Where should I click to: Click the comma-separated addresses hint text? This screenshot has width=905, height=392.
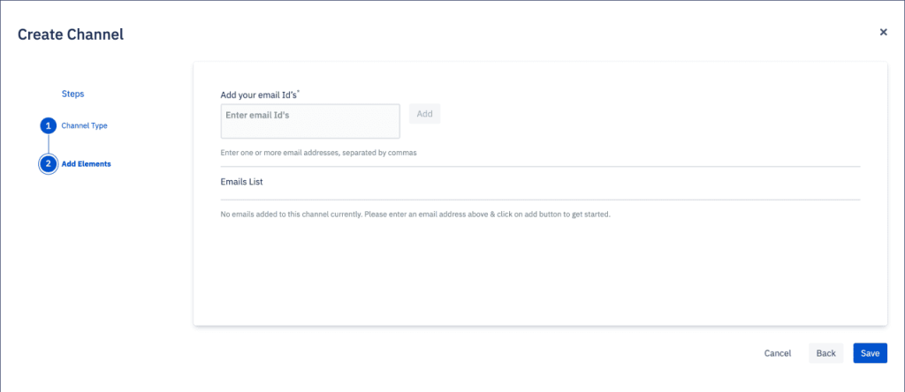(x=318, y=154)
